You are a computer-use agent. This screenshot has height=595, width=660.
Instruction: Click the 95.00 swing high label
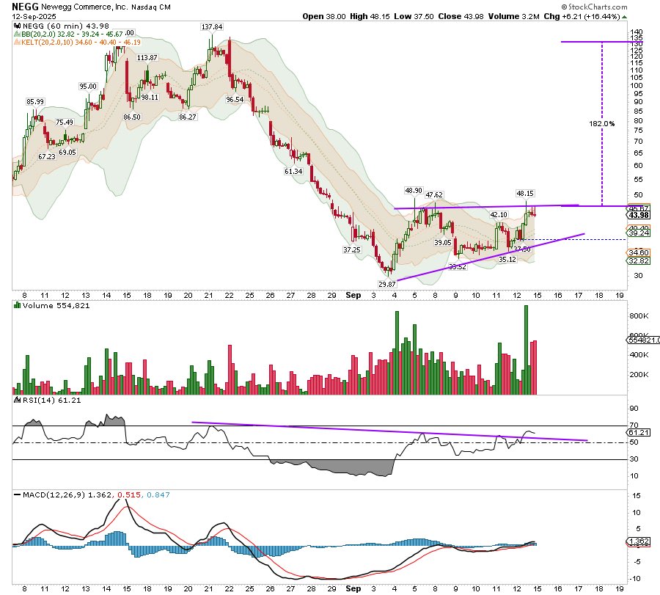[x=88, y=87]
